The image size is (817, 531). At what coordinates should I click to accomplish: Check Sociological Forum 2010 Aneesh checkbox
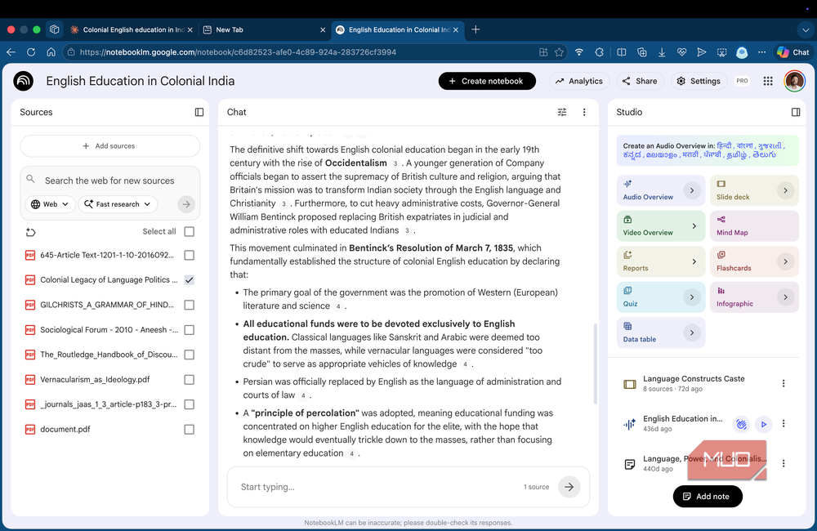pos(190,330)
